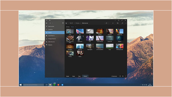This screenshot has height=97, width=172.
Task: Open the Sort by Name dropdown
Action: tap(73, 27)
